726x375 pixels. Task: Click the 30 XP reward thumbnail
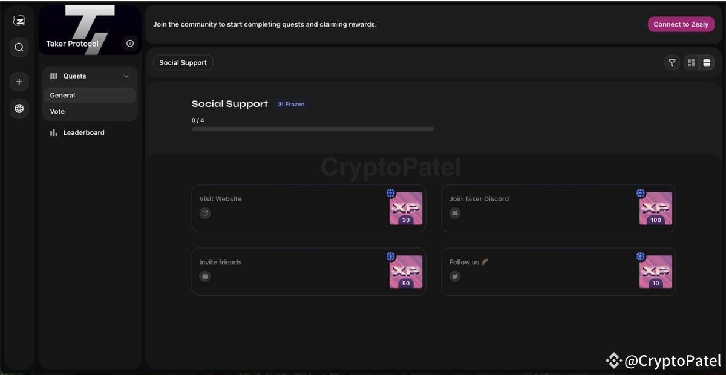click(x=405, y=209)
